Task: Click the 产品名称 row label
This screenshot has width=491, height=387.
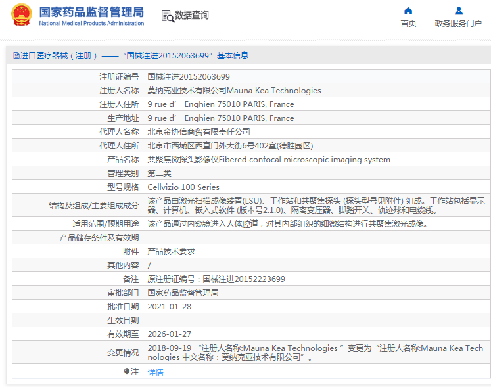Action: tap(123, 160)
